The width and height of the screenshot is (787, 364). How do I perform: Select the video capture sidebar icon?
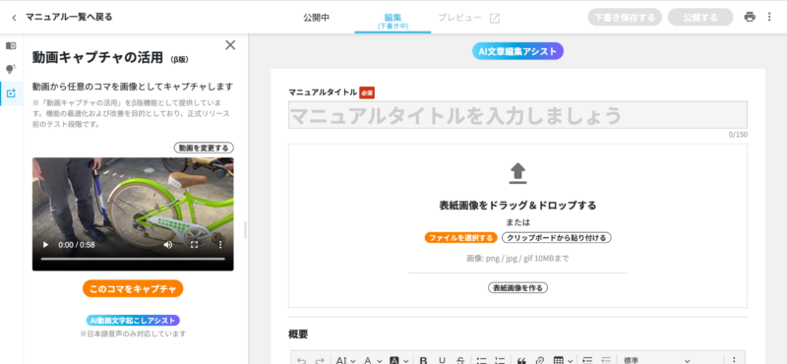point(11,93)
